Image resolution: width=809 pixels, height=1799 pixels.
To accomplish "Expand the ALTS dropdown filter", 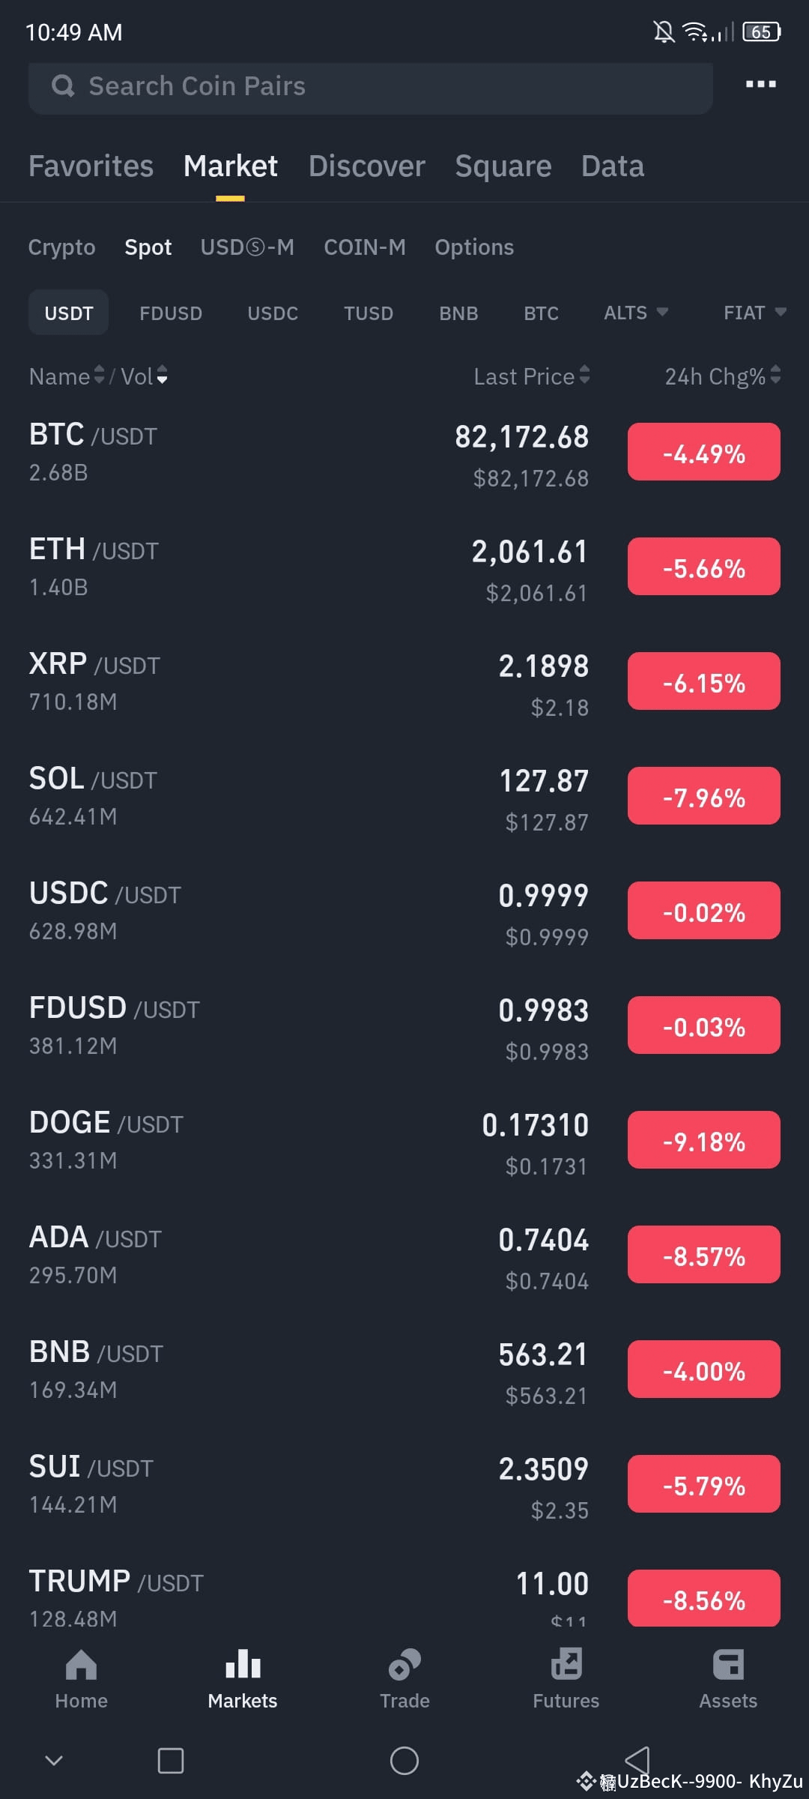I will [x=636, y=313].
